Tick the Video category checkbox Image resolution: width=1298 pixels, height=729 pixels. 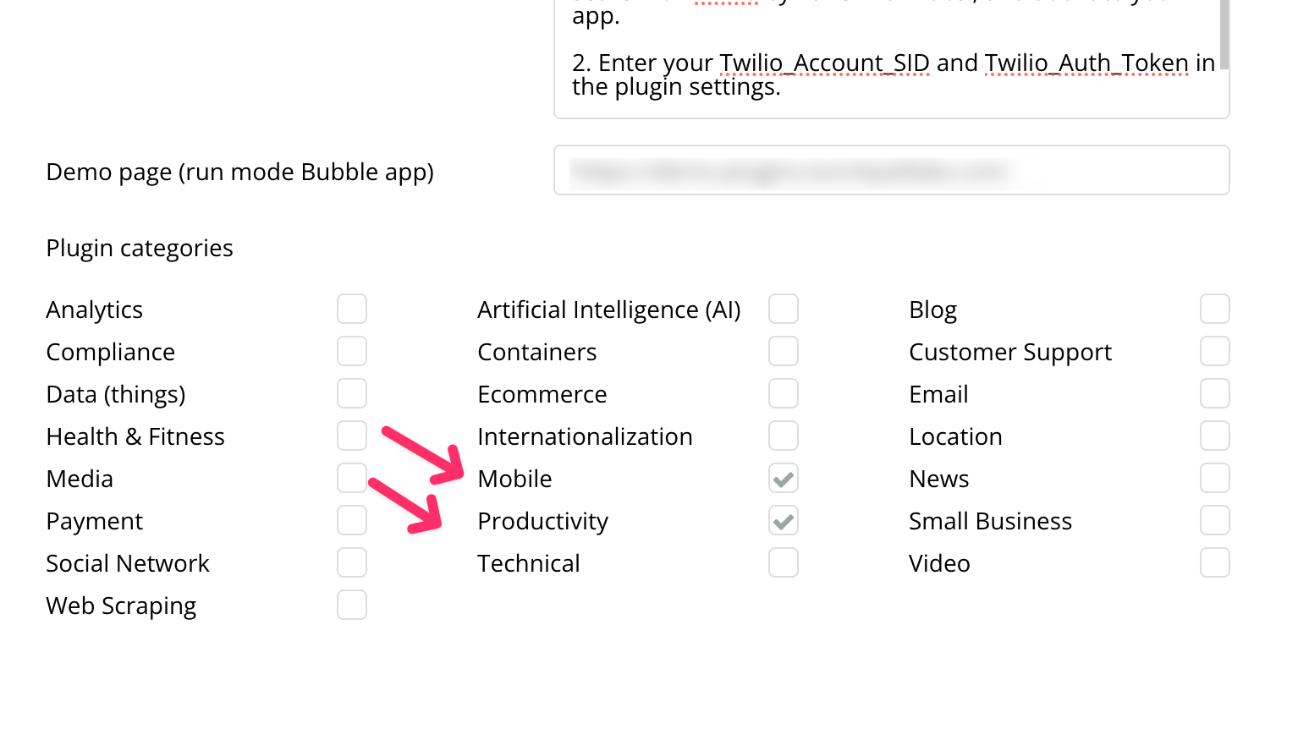(1215, 562)
